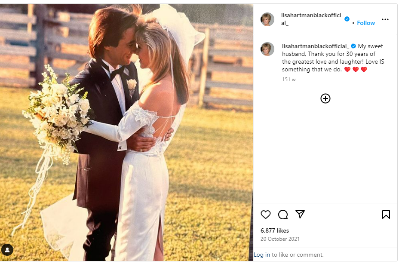Open the profile avatar next to the caption

(267, 49)
